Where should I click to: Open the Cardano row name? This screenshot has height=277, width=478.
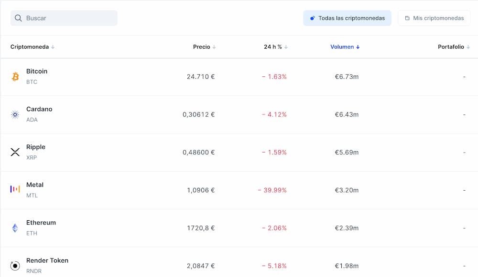pyautogui.click(x=39, y=109)
